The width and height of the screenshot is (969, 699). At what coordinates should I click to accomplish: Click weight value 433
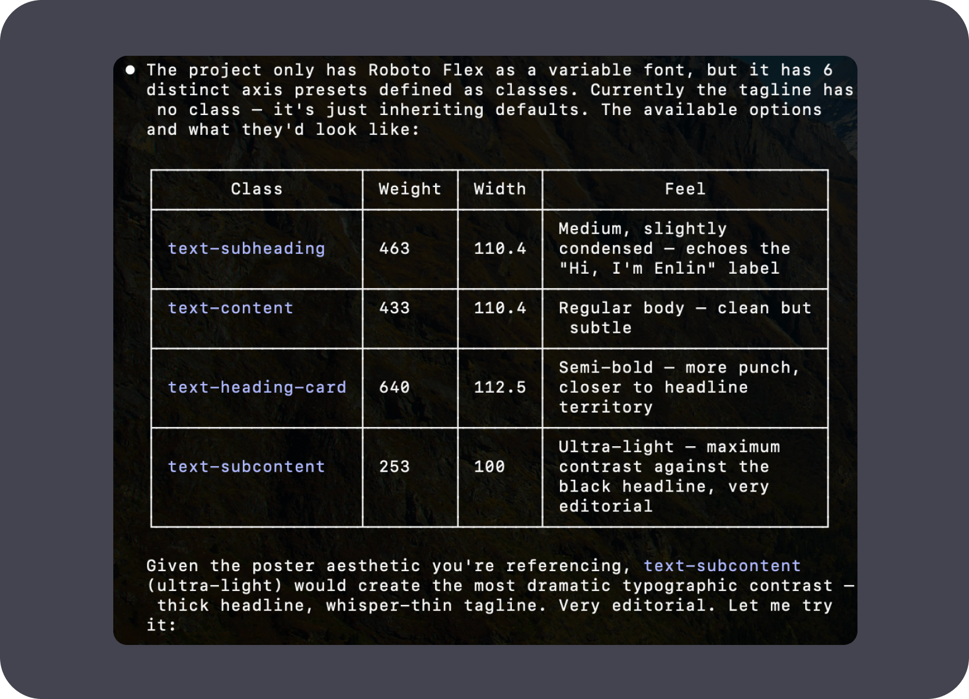click(394, 308)
